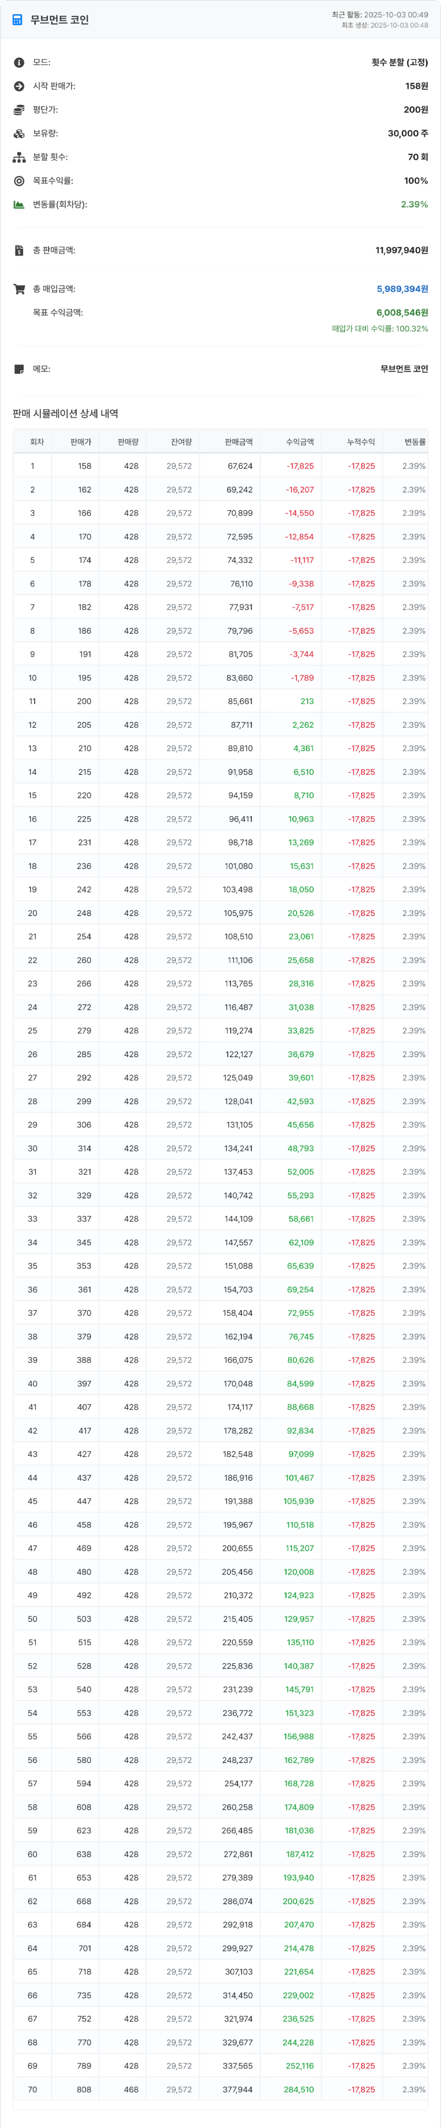Click the chart icon next to 변동률(회차당)
The width and height of the screenshot is (441, 2128).
(x=19, y=204)
